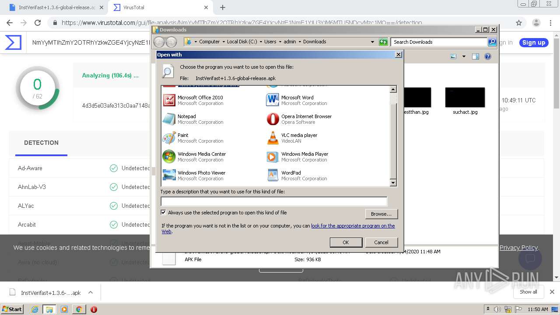
Task: Click Browse... for another program
Action: tap(381, 214)
